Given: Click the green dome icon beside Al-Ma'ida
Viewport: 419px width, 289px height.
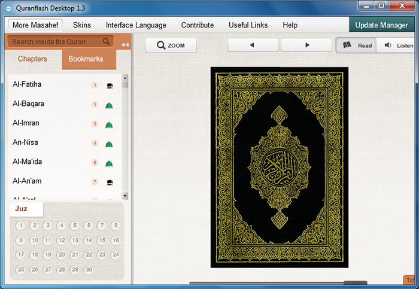Looking at the screenshot, I should pos(109,164).
